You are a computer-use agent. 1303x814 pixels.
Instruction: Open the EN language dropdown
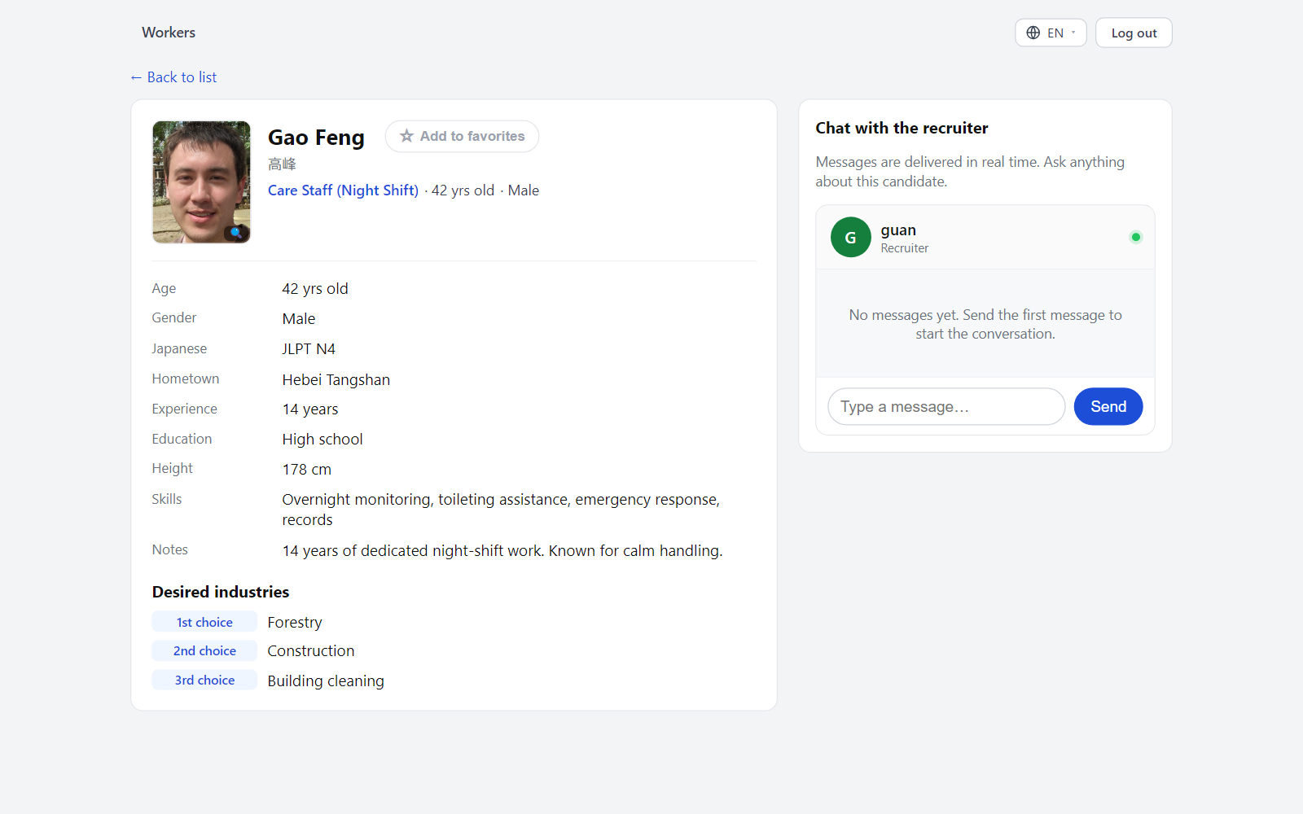(1051, 33)
